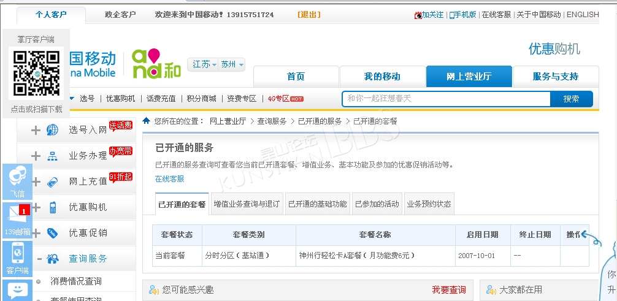This screenshot has width=617, height=301.
Task: Open the 苏州 city dropdown
Action: [x=232, y=64]
